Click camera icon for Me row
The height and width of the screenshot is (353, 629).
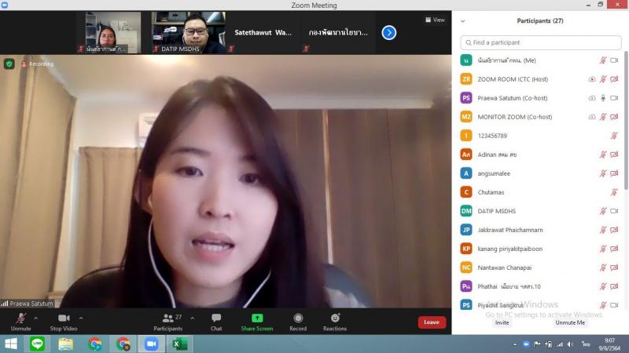click(614, 60)
